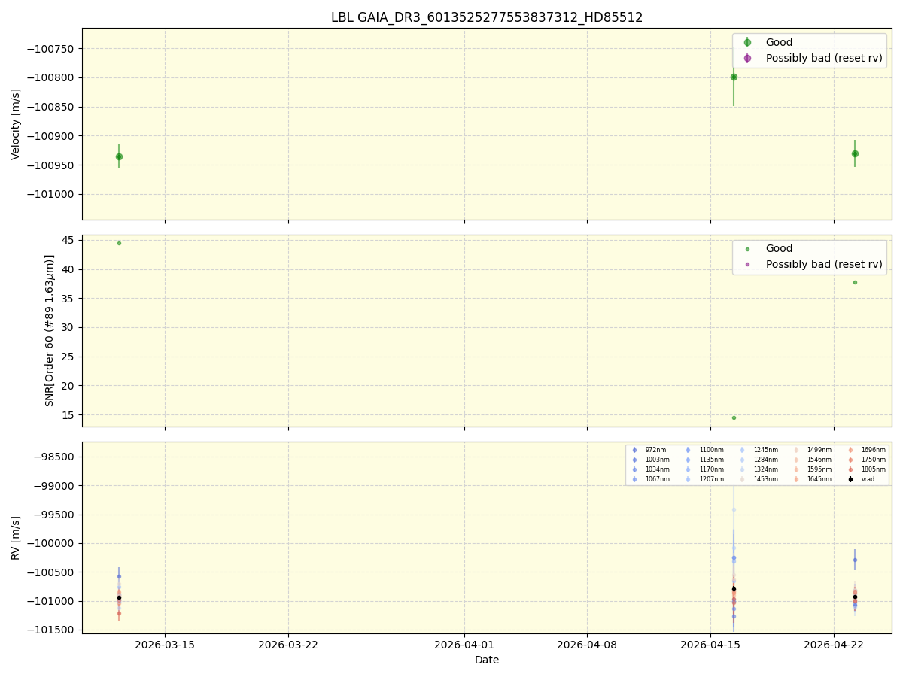Click the "2026-03-22" date tick label

[x=288, y=645]
